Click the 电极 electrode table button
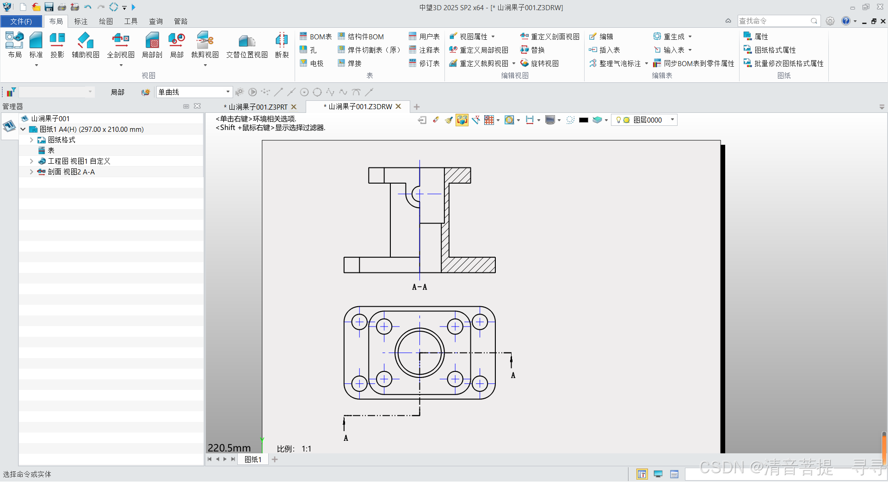Screen dimensions: 888x482 click(311, 63)
